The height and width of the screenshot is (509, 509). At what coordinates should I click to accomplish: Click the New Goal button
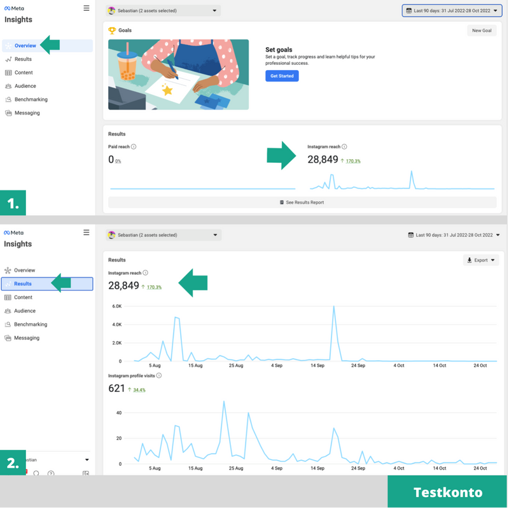[x=482, y=31]
